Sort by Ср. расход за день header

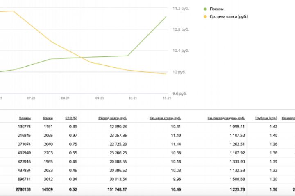coord(226,118)
